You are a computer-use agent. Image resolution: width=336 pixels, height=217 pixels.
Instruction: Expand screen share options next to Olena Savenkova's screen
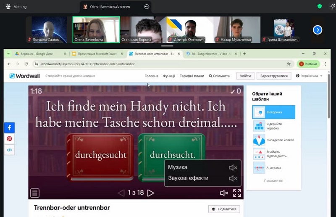(147, 7)
